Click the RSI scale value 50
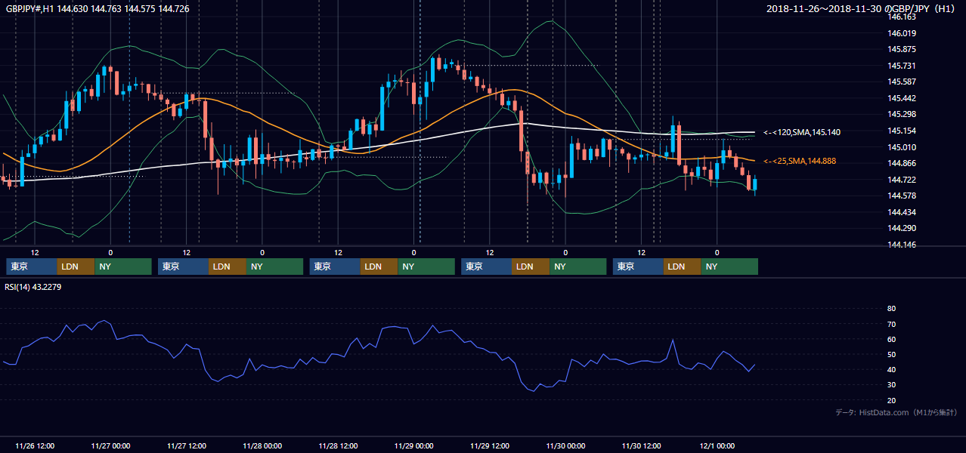The height and width of the screenshot is (453, 966). point(891,354)
